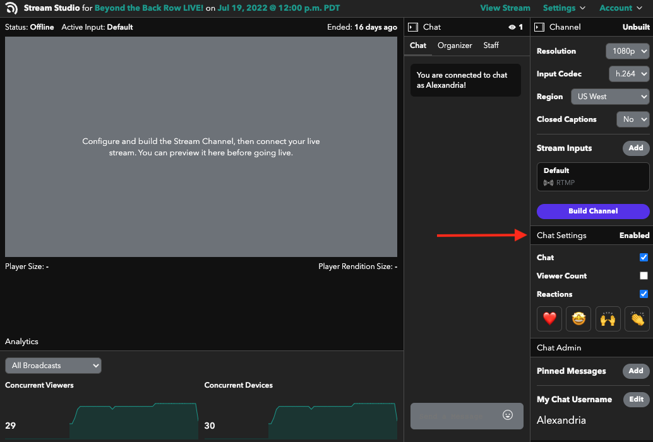Click the RTMP broadcast icon in Default input
This screenshot has width=653, height=442.
click(x=548, y=182)
